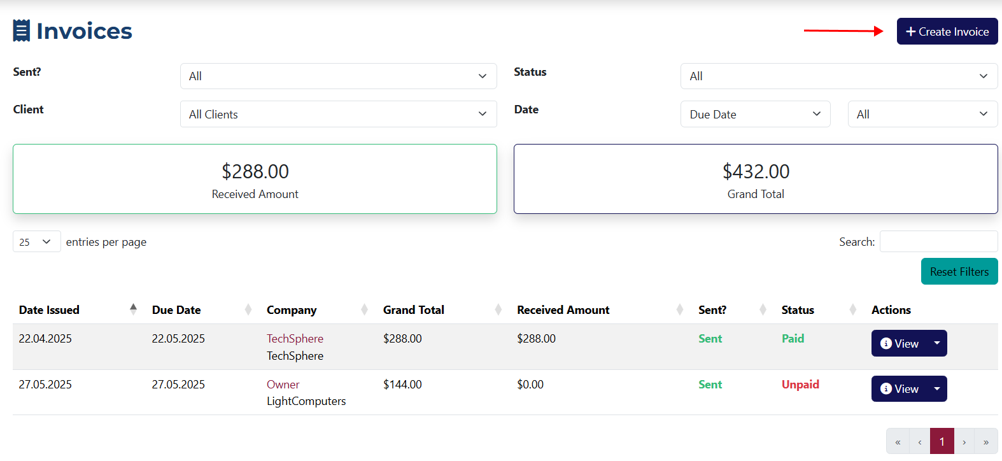The width and height of the screenshot is (1002, 461).
Task: Expand actions dropdown for LightComputers invoice
Action: click(937, 388)
